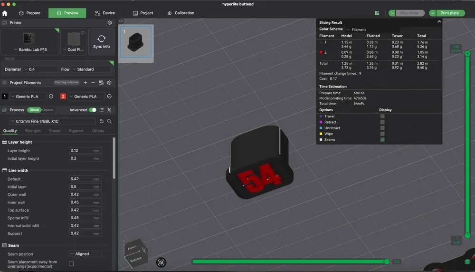Toggle Seams display checkbox
Screen dimensions: 475x272
point(382,139)
